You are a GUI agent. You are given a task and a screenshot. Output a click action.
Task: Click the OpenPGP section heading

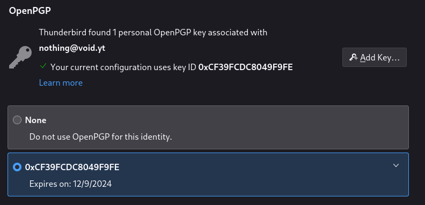point(30,11)
